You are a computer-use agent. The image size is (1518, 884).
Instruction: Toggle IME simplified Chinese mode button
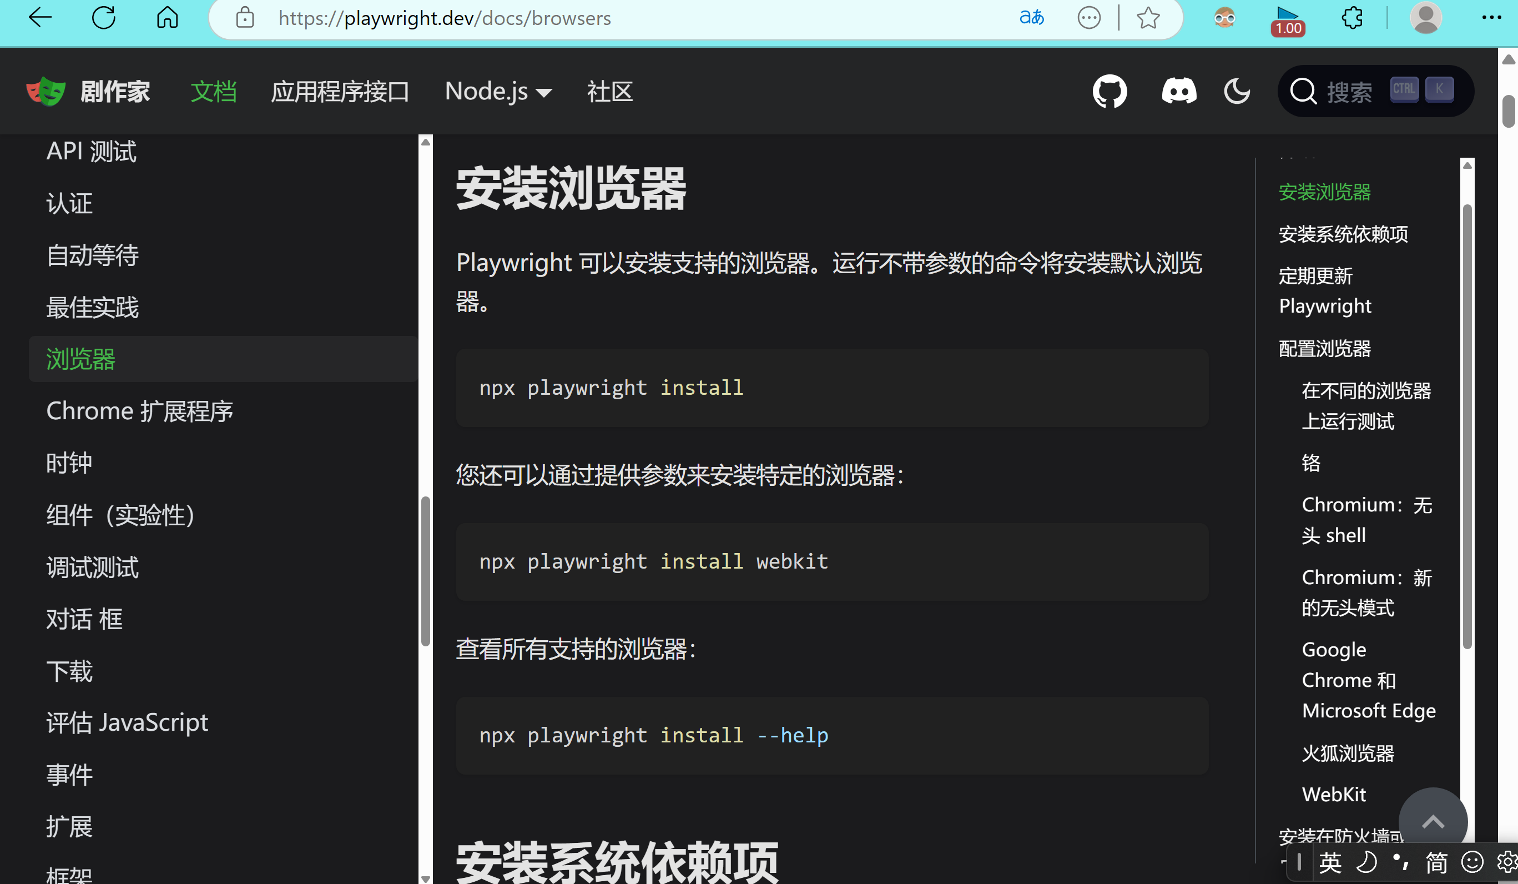1436,862
